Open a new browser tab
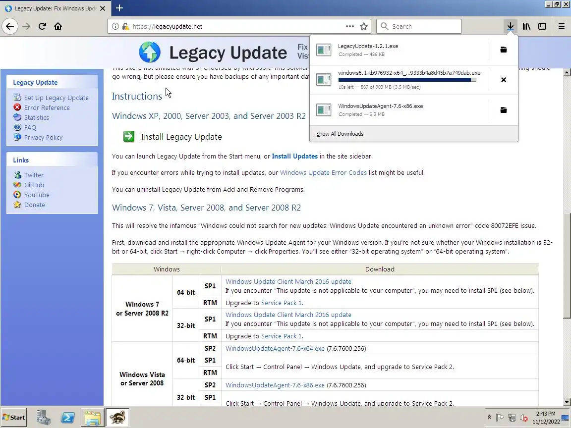The height and width of the screenshot is (428, 571). pos(119,8)
